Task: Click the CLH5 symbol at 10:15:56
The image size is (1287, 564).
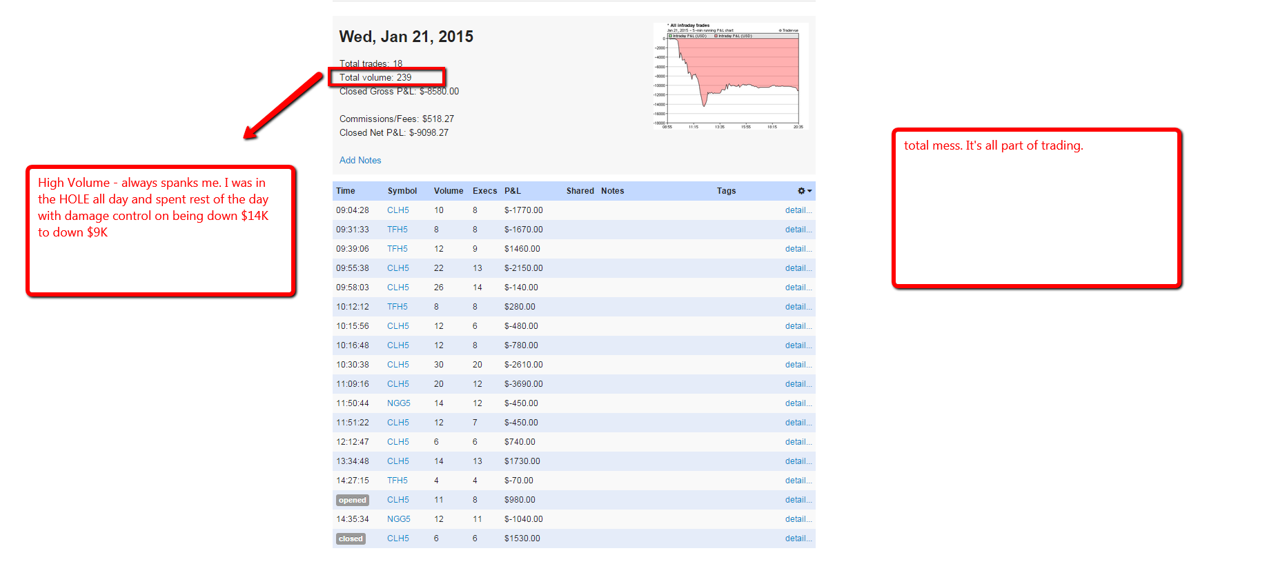Action: click(x=398, y=326)
